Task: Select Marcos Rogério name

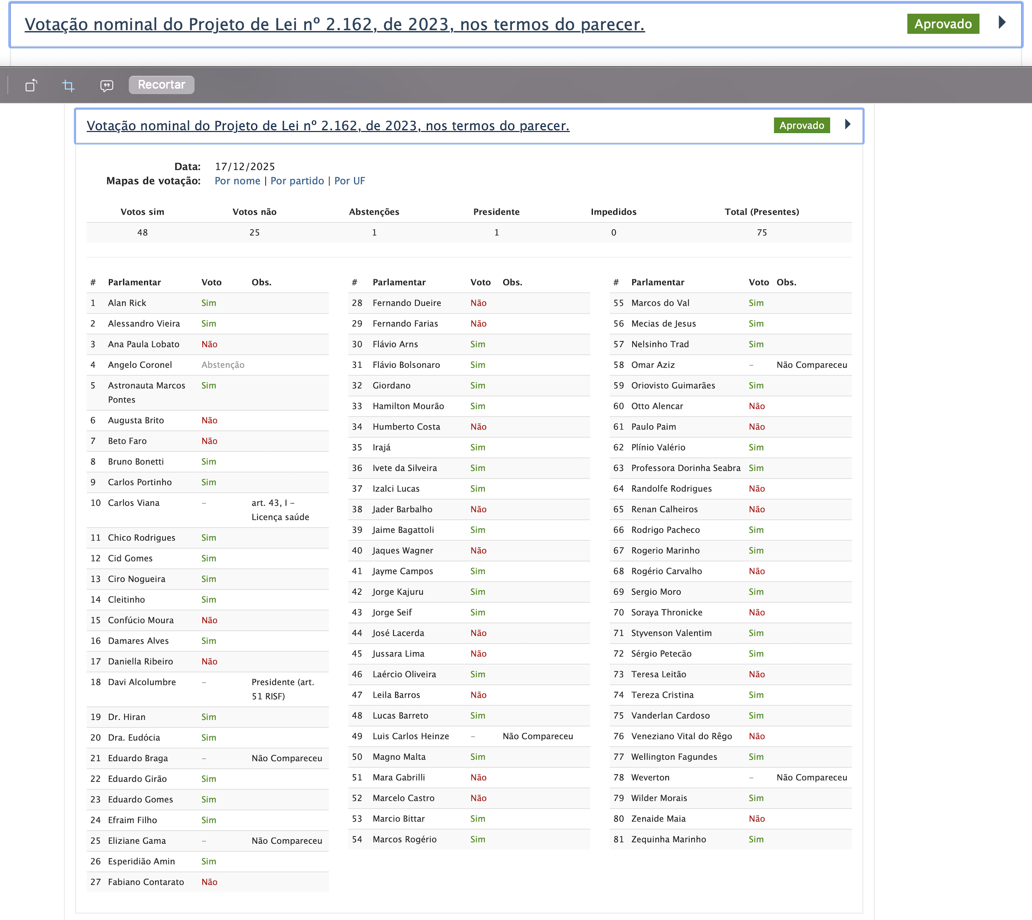Action: [x=405, y=840]
